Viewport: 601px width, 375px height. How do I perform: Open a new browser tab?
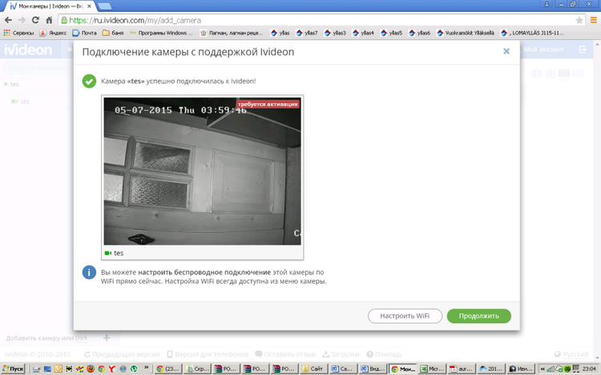coord(104,6)
